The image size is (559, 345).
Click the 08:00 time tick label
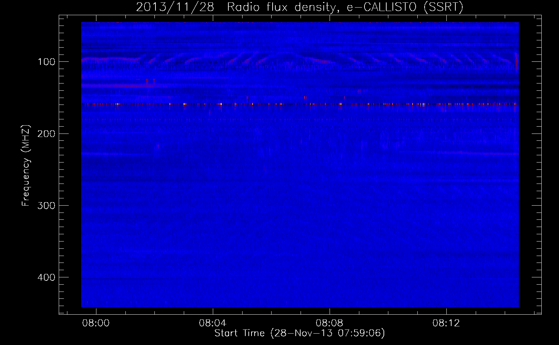coord(96,323)
